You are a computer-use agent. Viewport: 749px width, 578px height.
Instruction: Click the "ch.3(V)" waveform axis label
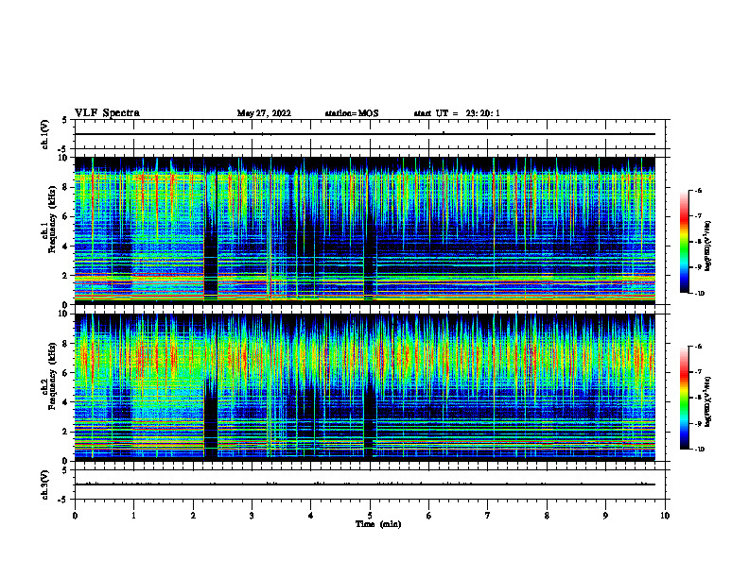coord(44,484)
